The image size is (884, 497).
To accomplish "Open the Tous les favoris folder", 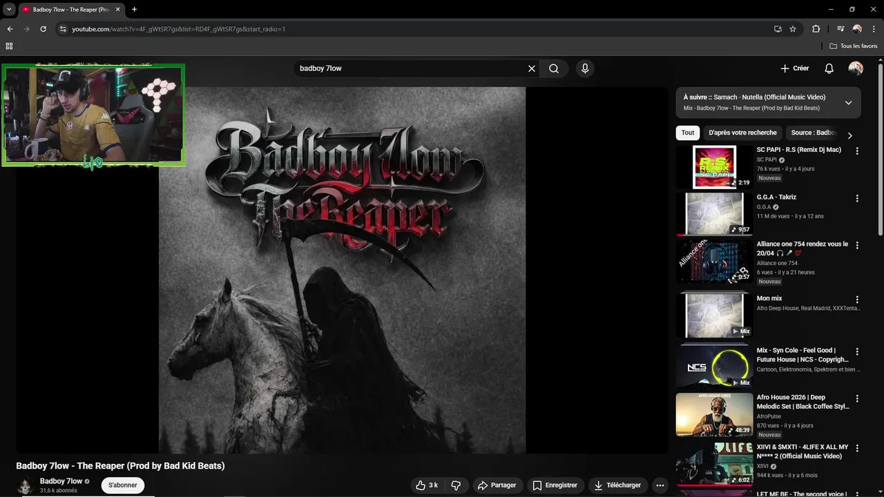I will 854,46.
